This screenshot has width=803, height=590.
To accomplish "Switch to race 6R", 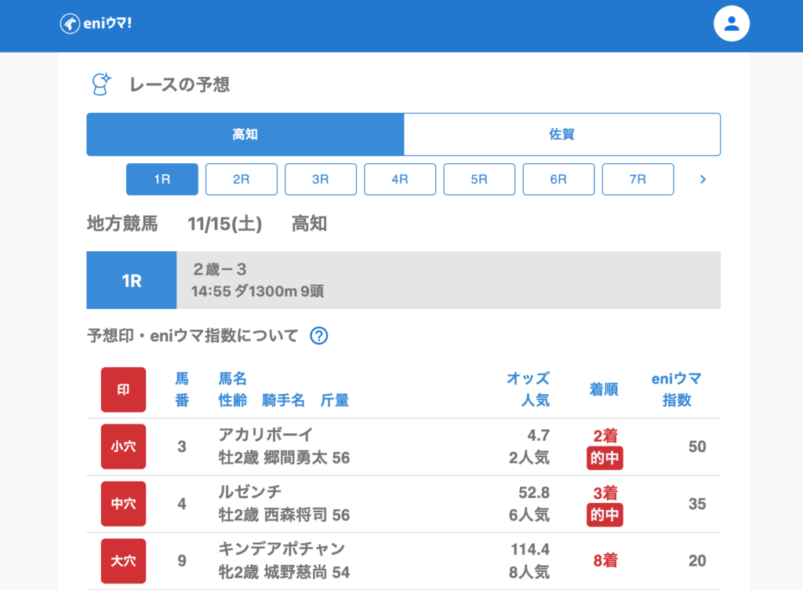I will pos(558,179).
